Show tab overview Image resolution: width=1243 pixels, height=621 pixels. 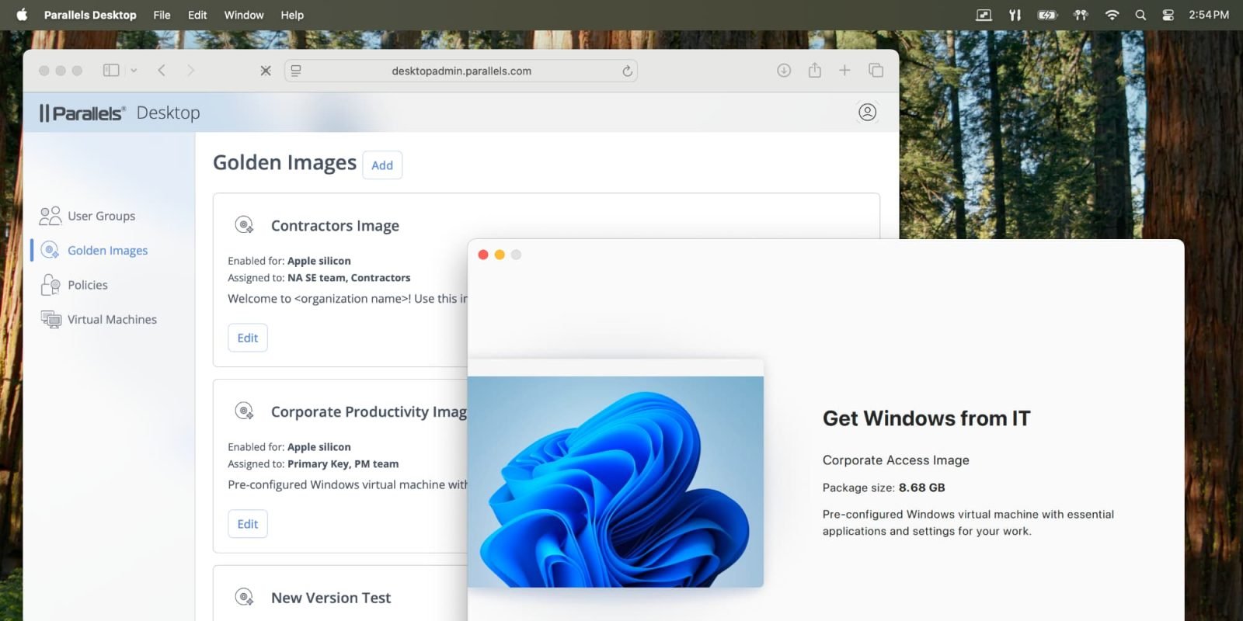[876, 71]
